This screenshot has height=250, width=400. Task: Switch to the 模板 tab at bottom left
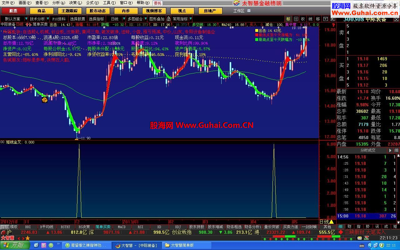pos(14,227)
